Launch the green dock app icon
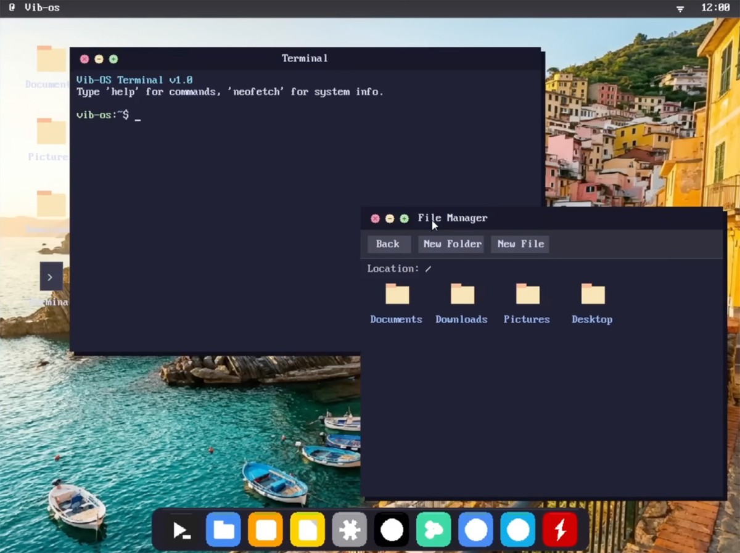 (x=434, y=530)
